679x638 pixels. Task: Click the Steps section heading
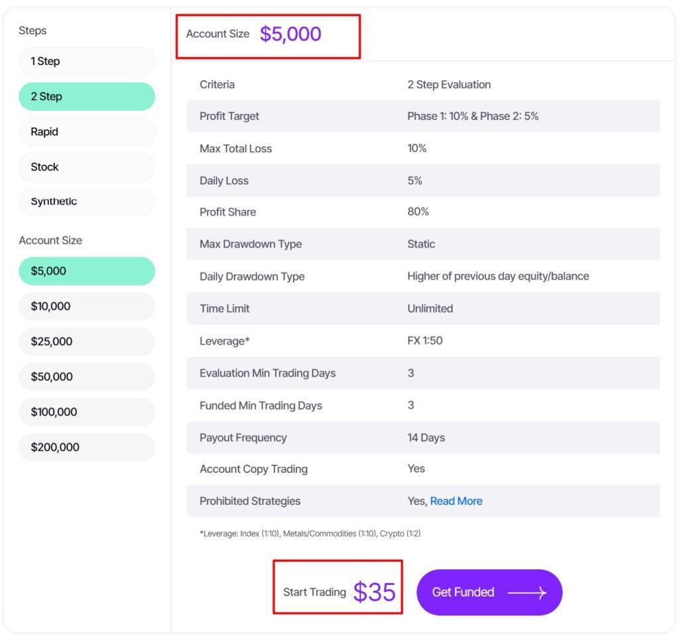(x=32, y=30)
